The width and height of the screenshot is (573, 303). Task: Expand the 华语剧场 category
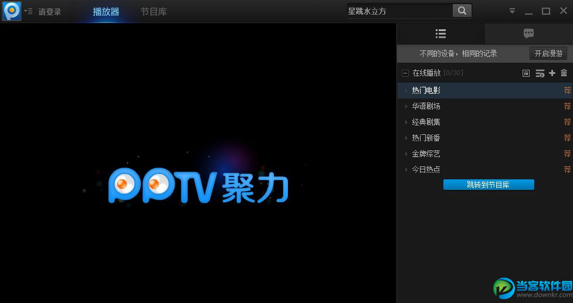click(406, 106)
